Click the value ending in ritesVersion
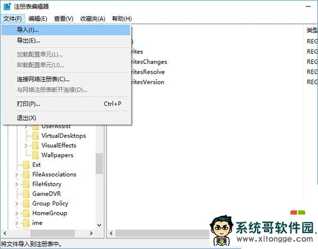 pos(148,82)
